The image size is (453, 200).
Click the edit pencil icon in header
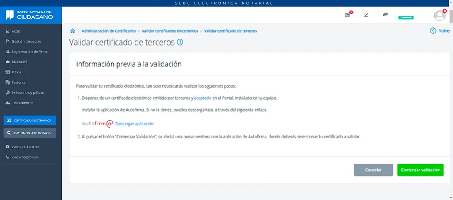point(366,15)
